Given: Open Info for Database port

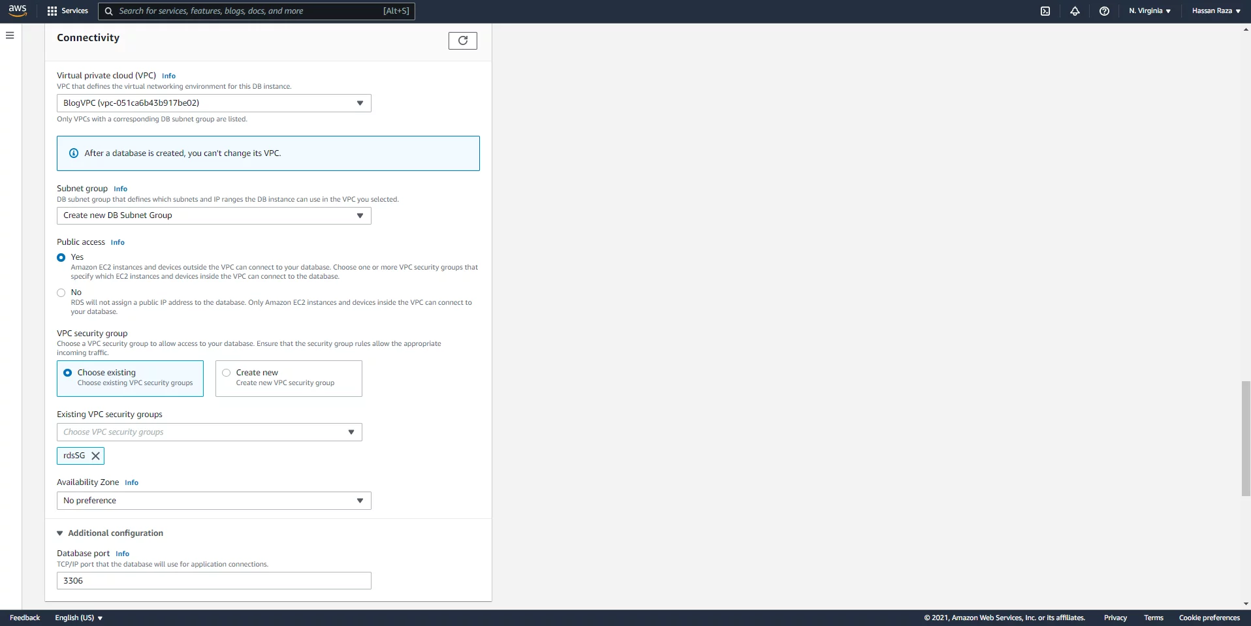Looking at the screenshot, I should pos(122,554).
